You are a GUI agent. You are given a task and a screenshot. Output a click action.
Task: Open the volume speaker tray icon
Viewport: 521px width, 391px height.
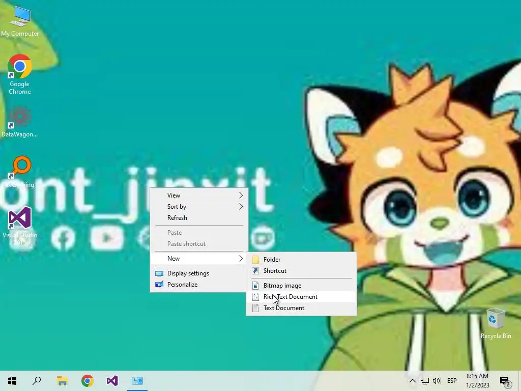coord(437,381)
